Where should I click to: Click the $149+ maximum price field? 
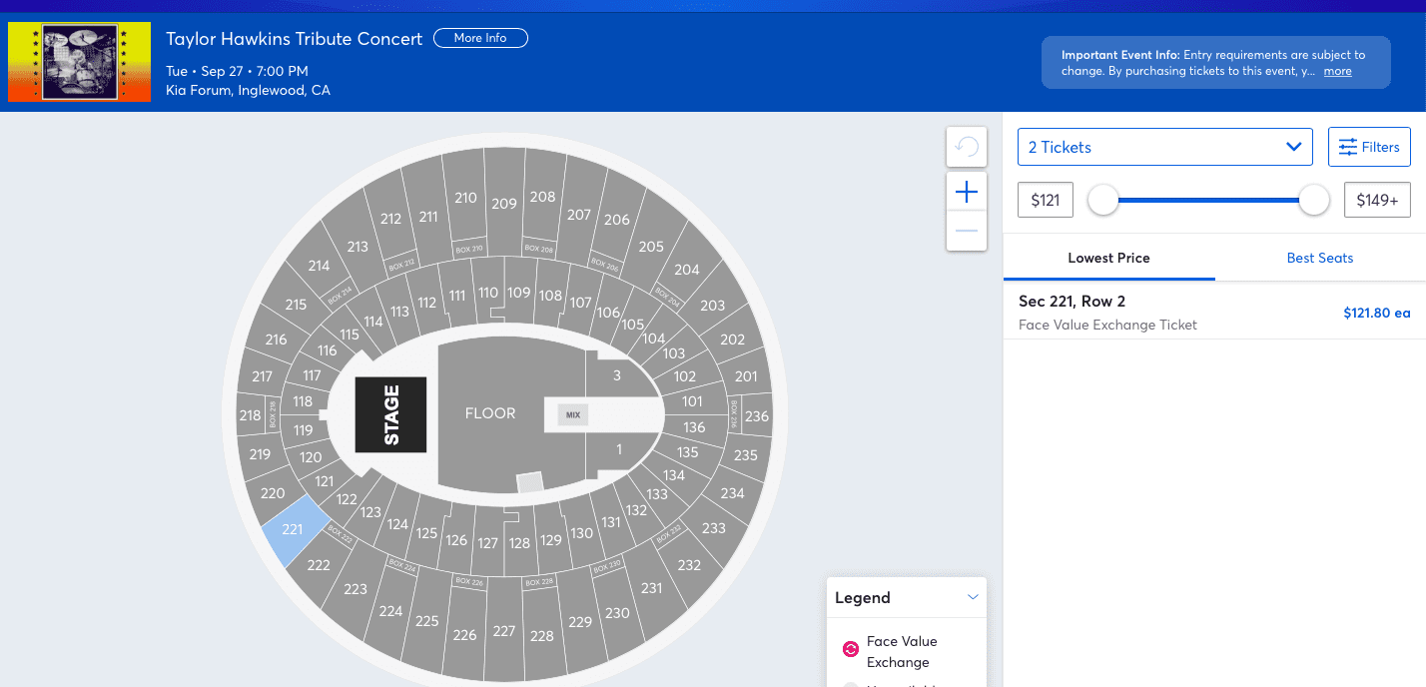coord(1377,200)
